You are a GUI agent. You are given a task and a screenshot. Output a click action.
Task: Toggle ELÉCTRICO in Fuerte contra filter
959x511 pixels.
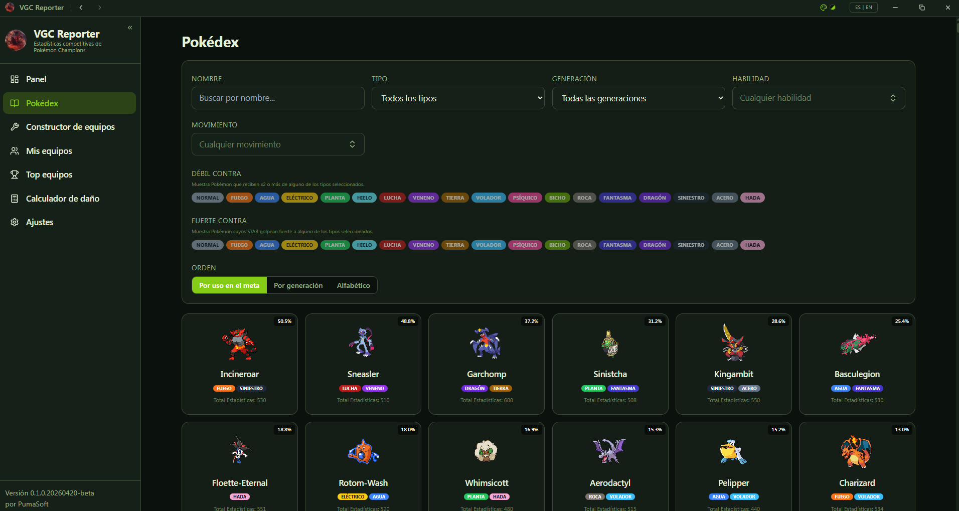tap(299, 245)
